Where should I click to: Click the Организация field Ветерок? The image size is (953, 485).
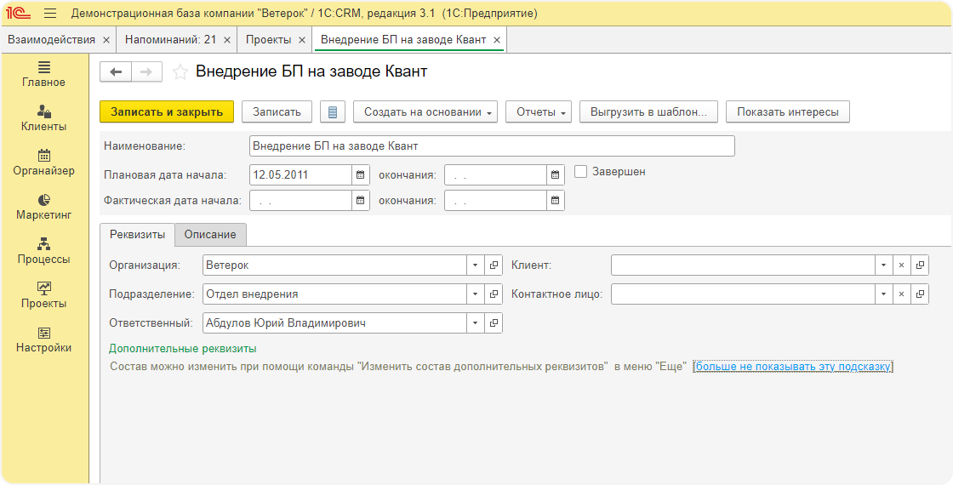pos(334,265)
